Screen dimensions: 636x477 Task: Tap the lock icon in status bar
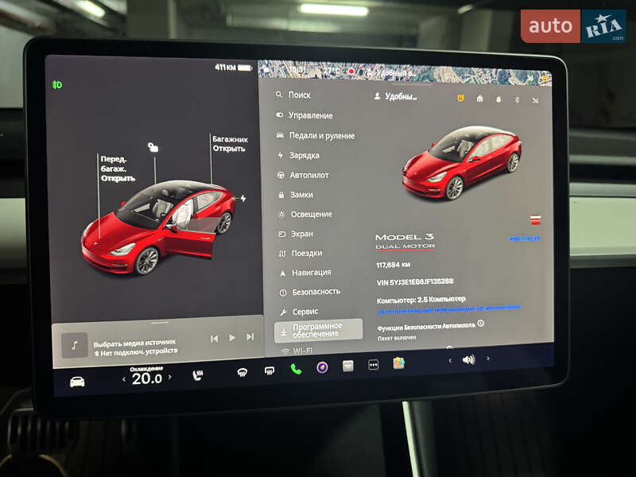click(x=266, y=69)
